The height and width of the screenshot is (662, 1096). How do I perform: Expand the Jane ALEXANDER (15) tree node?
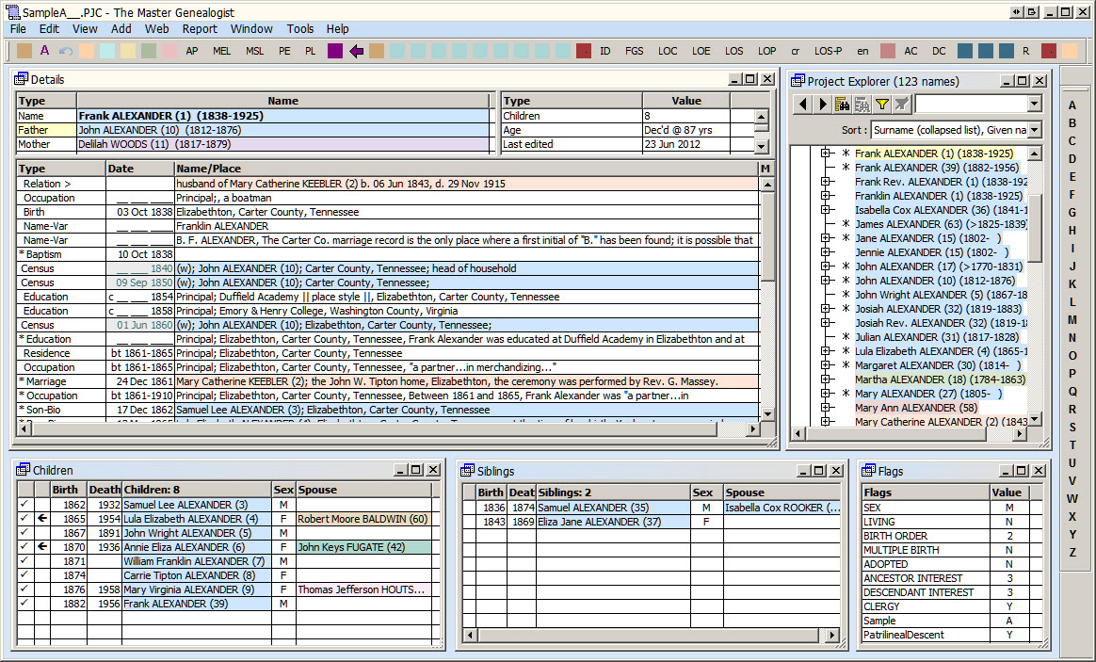coord(827,238)
